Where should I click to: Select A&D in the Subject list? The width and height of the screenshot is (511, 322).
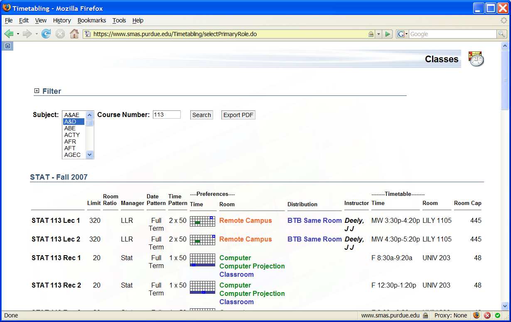point(74,122)
